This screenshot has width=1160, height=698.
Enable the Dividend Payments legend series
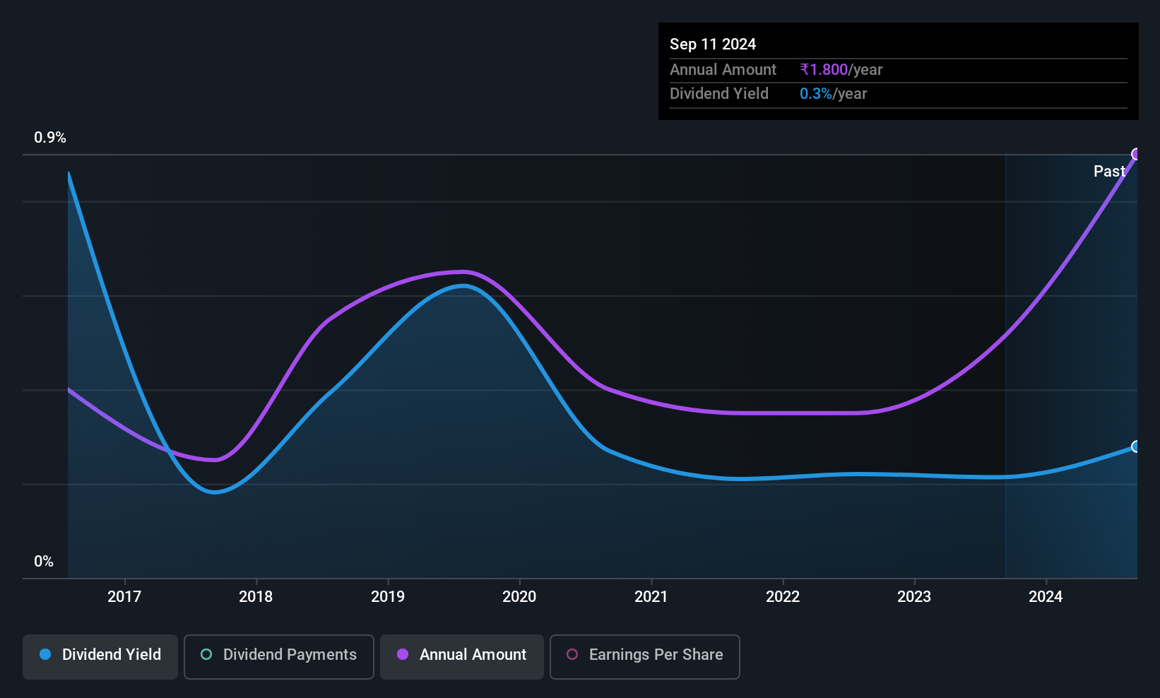[x=278, y=656]
